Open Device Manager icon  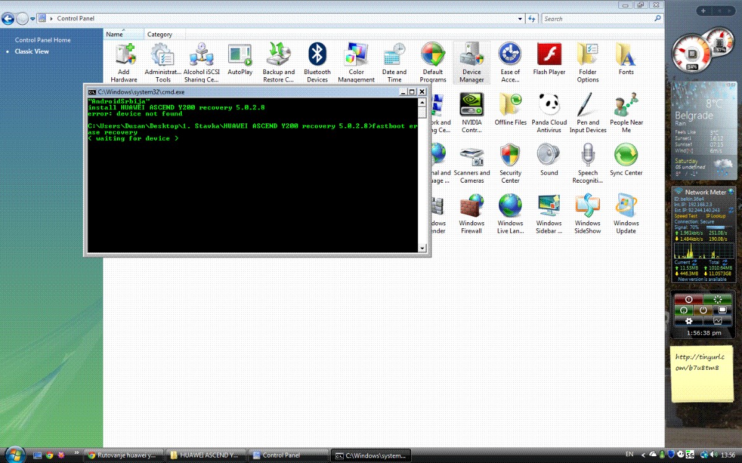tap(472, 62)
